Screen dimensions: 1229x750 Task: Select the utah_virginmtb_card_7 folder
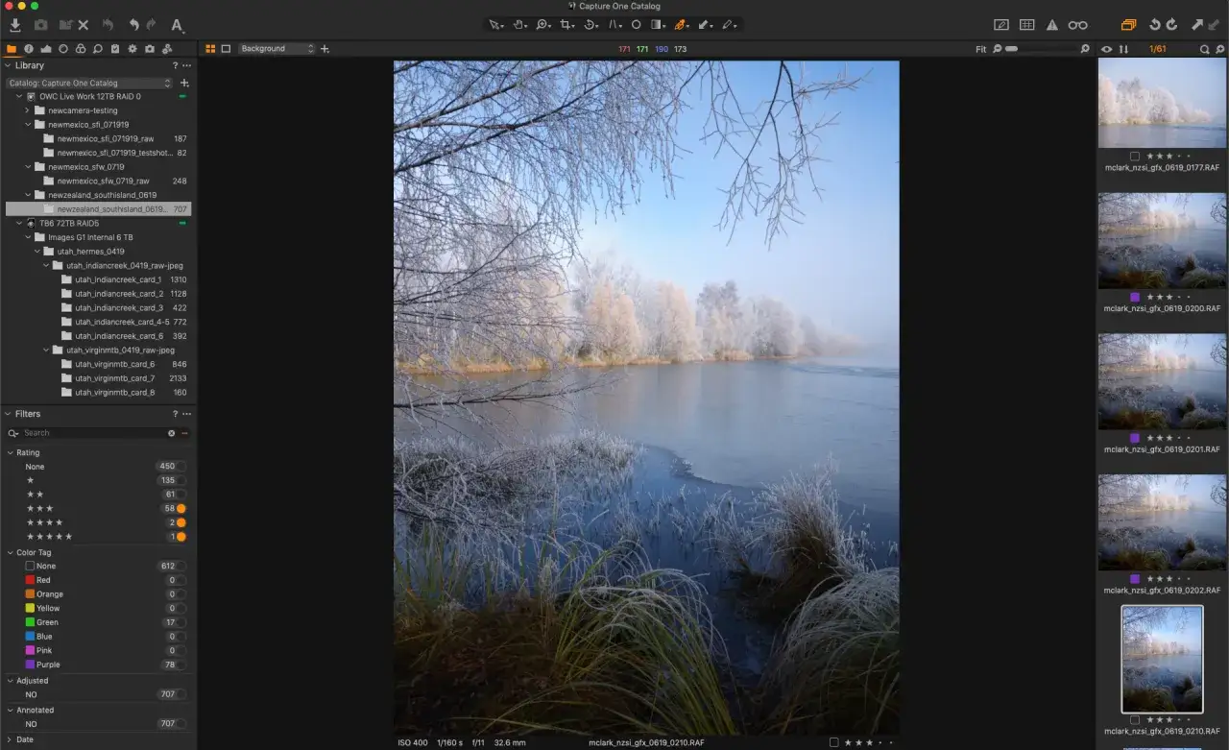(115, 378)
